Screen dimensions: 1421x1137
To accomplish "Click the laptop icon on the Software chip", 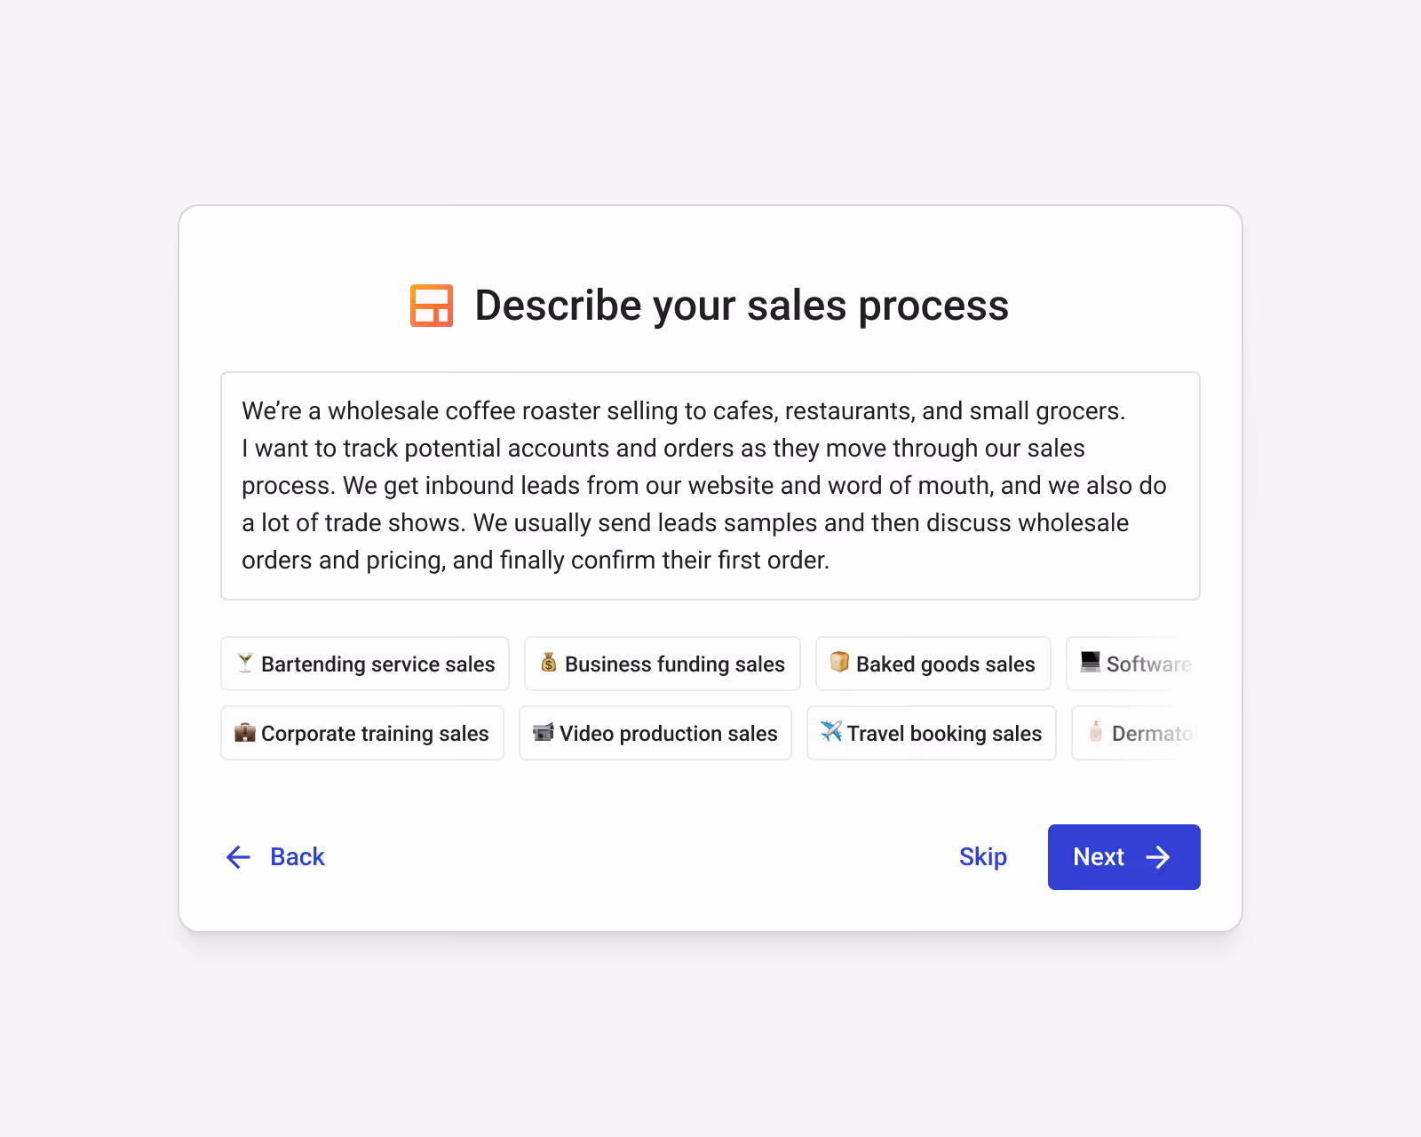I will pyautogui.click(x=1088, y=664).
